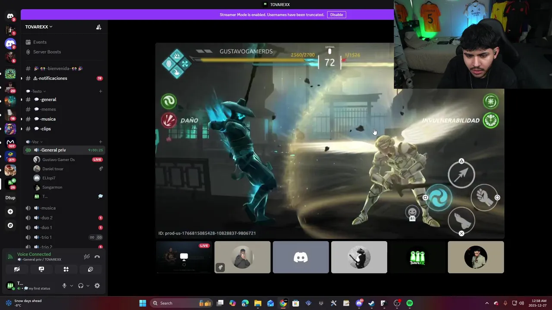
Task: Open the Activities launcher icon
Action: pyautogui.click(x=66, y=269)
